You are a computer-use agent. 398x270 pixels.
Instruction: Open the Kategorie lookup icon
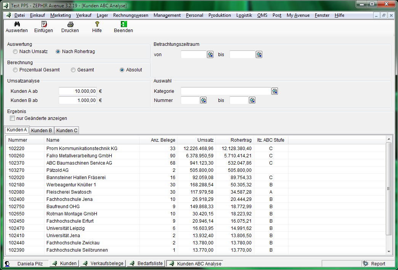click(274, 91)
